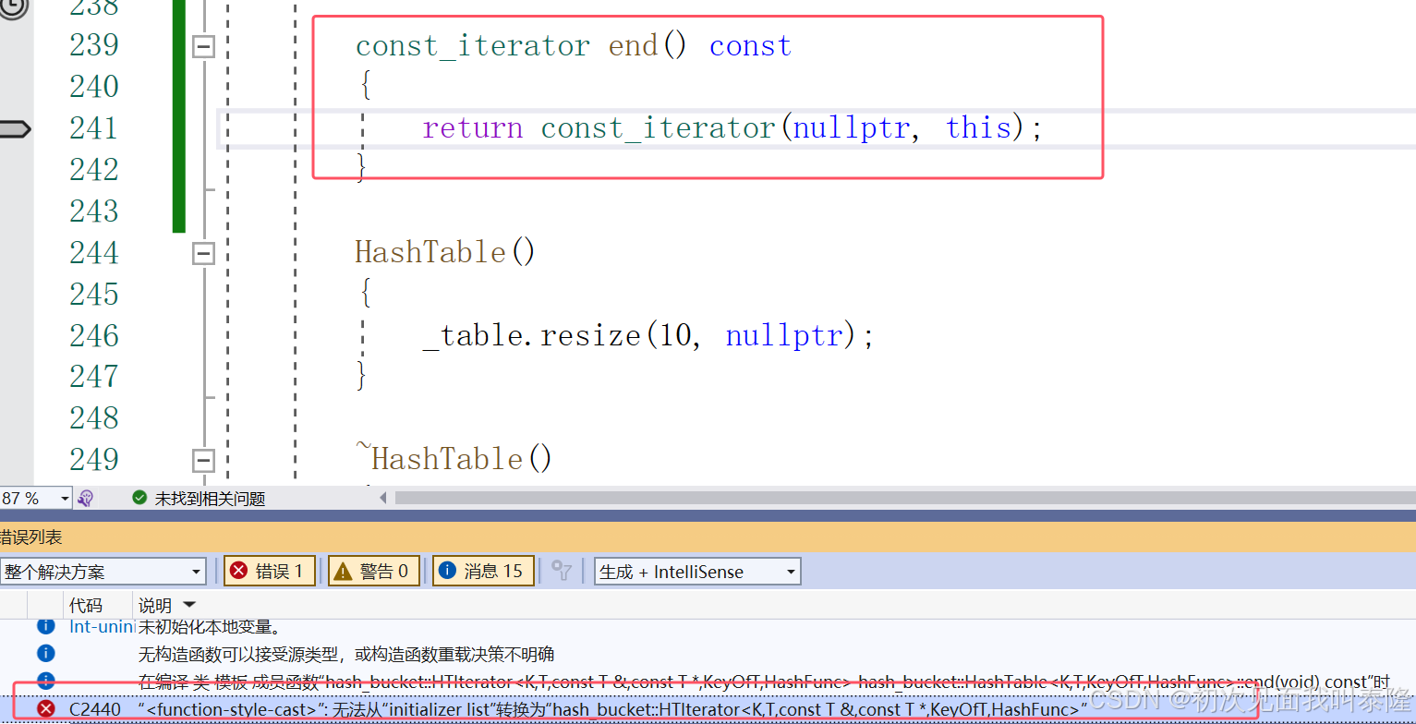
Task: Open the 87 % zoom dropdown
Action: tap(64, 498)
